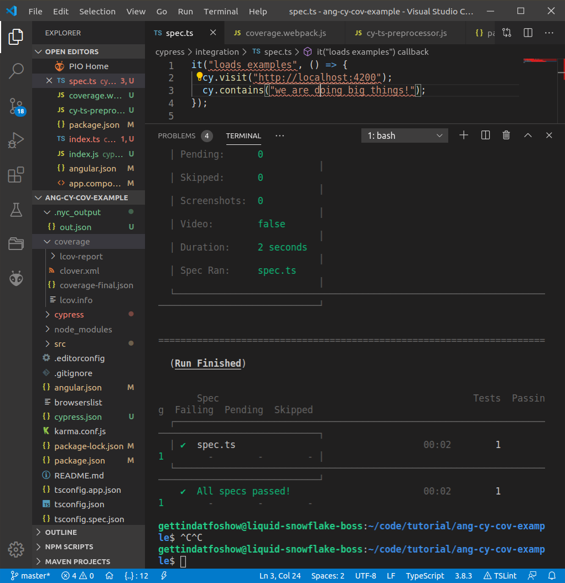Open the Run and Debug view
Screen dimensions: 565x583
click(x=16, y=140)
